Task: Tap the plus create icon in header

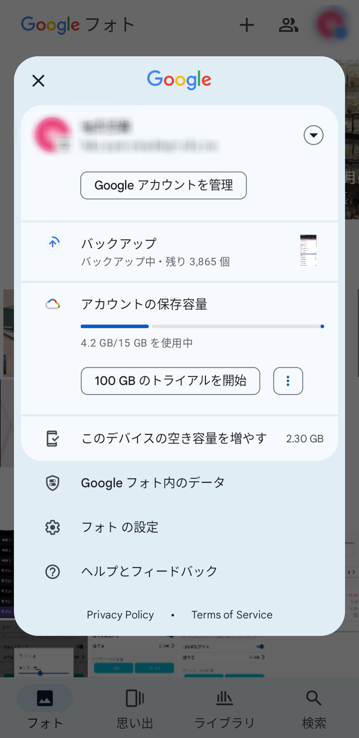Action: pyautogui.click(x=247, y=25)
